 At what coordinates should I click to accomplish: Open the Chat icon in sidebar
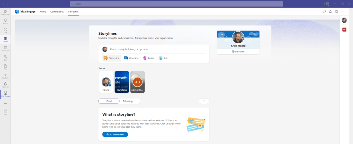6,30
